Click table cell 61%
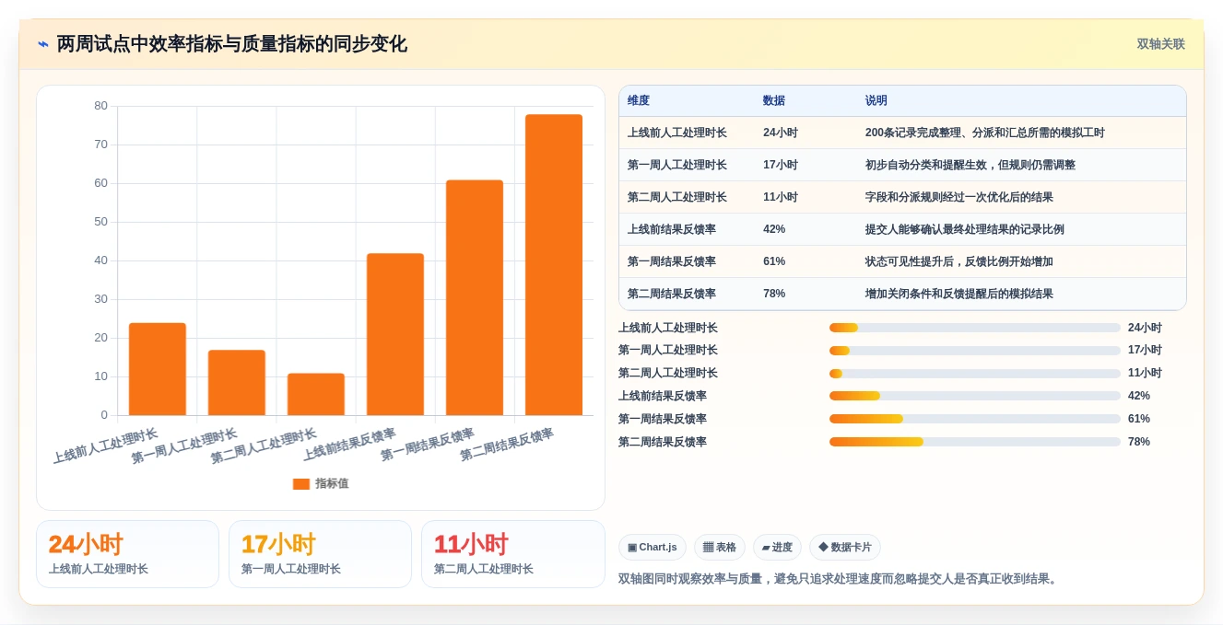This screenshot has width=1223, height=625. [x=774, y=261]
